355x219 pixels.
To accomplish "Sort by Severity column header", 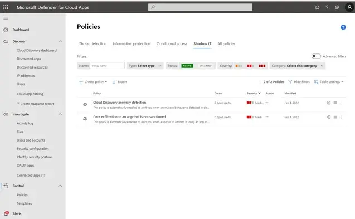I will [x=254, y=93].
